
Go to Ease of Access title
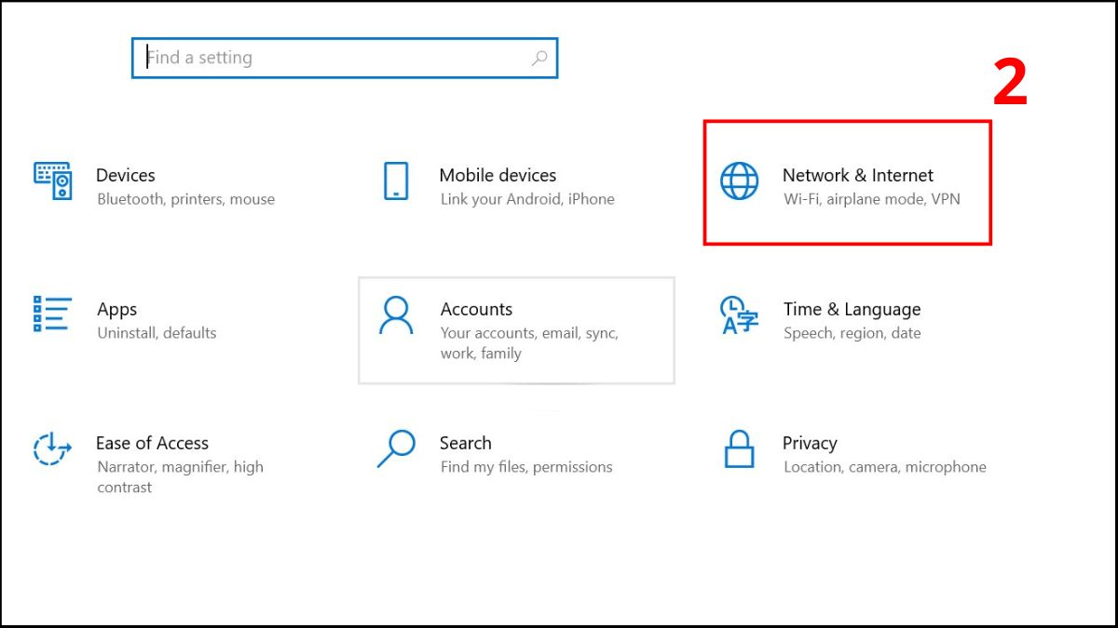point(152,443)
